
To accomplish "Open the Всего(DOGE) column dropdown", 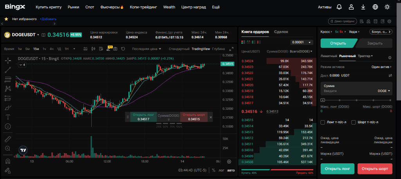I will click(301, 51).
